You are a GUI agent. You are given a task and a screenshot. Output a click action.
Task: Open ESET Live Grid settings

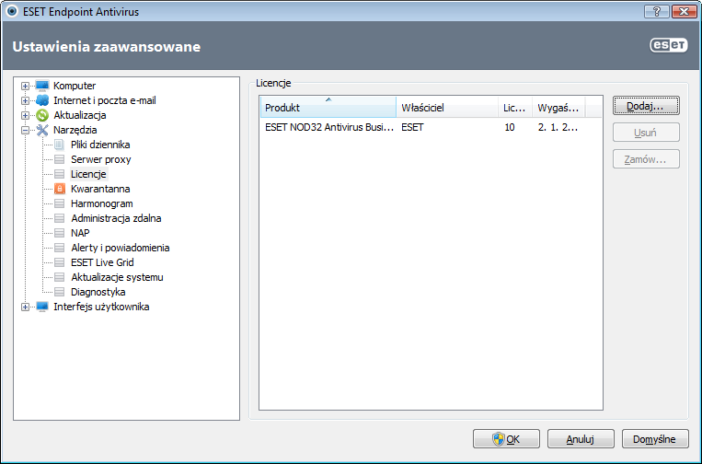tap(102, 262)
